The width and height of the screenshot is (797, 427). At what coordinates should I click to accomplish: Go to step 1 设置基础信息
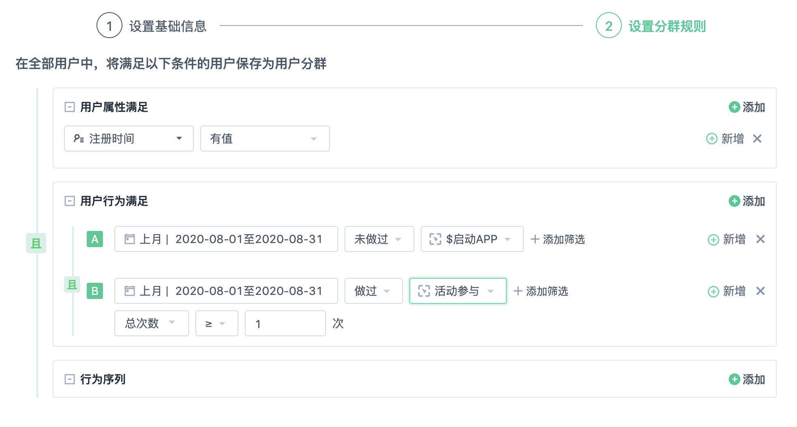[152, 26]
